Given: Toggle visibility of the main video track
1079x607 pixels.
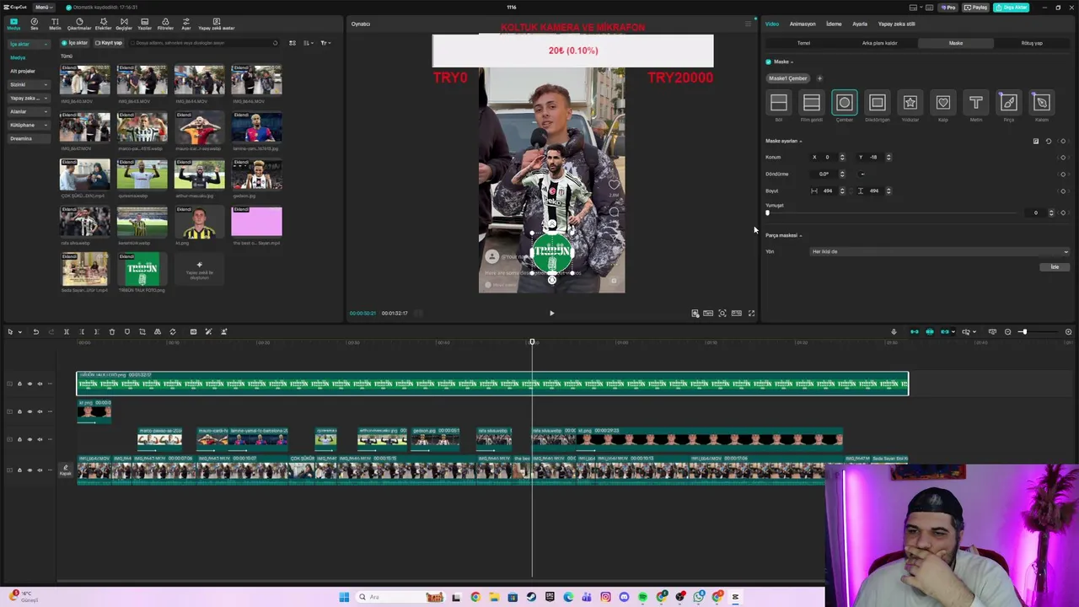Looking at the screenshot, I should point(30,470).
